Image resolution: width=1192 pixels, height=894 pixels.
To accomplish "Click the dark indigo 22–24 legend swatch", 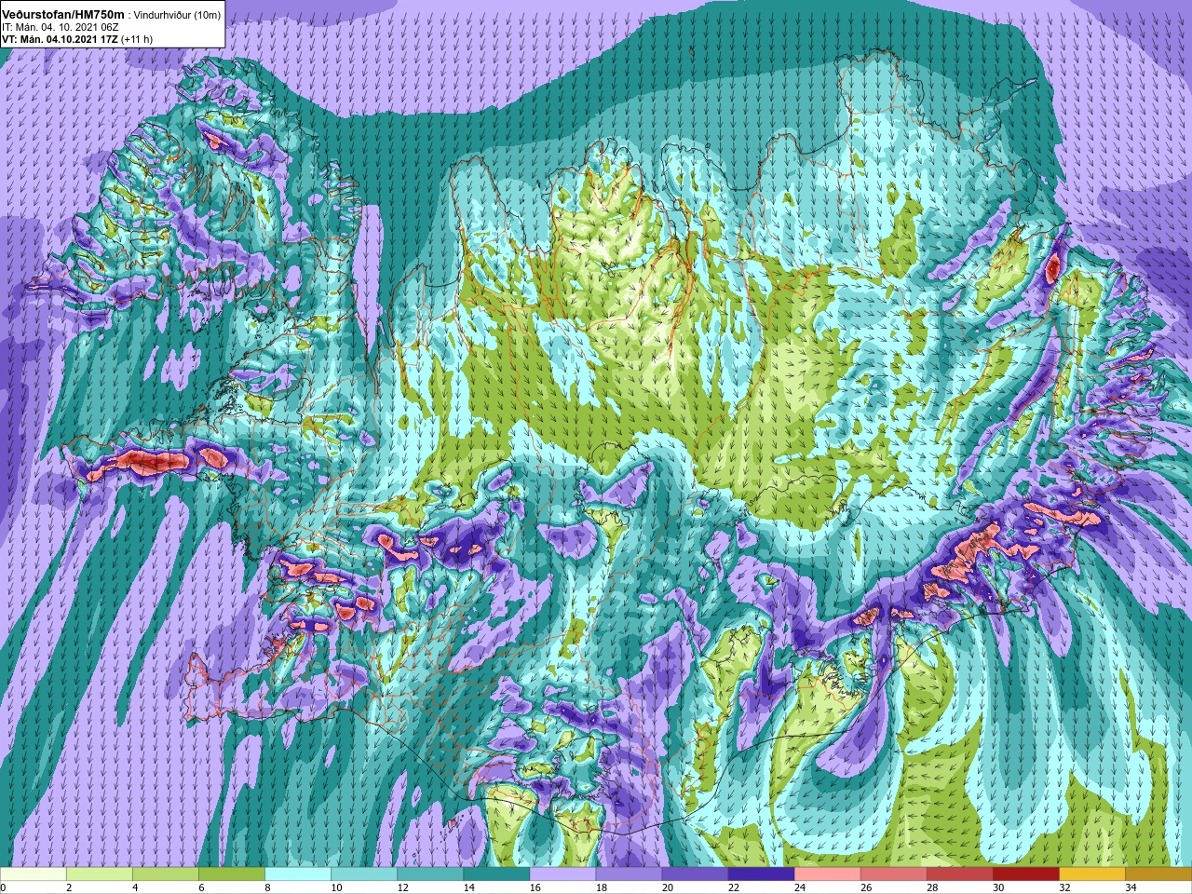I will (761, 874).
